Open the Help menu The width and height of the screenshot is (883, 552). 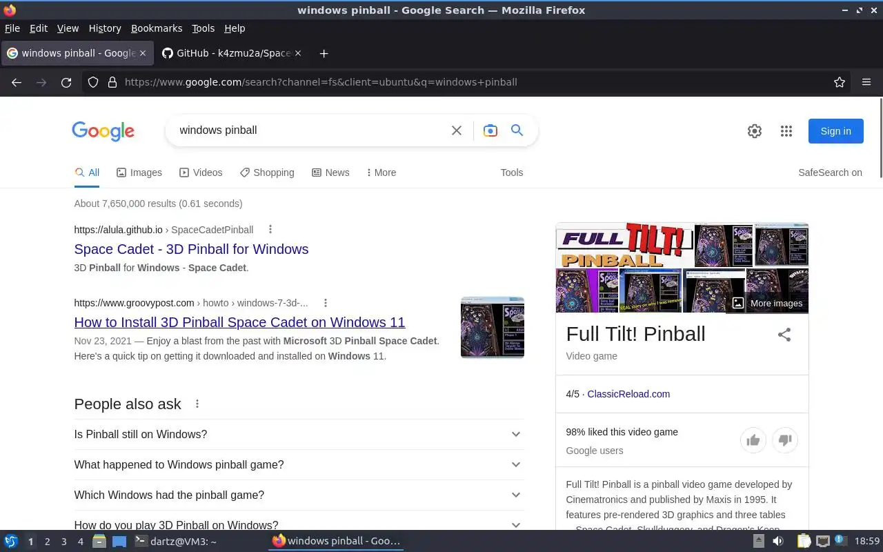click(x=235, y=28)
